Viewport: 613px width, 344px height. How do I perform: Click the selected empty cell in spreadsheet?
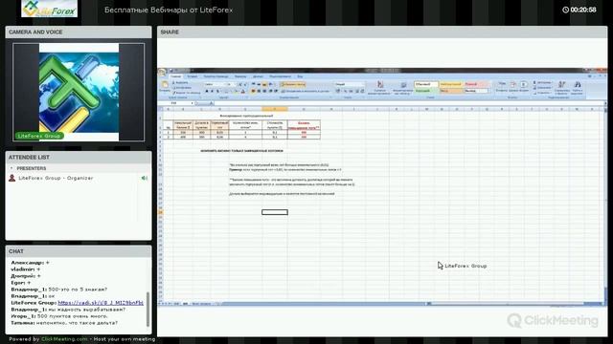[x=275, y=212]
